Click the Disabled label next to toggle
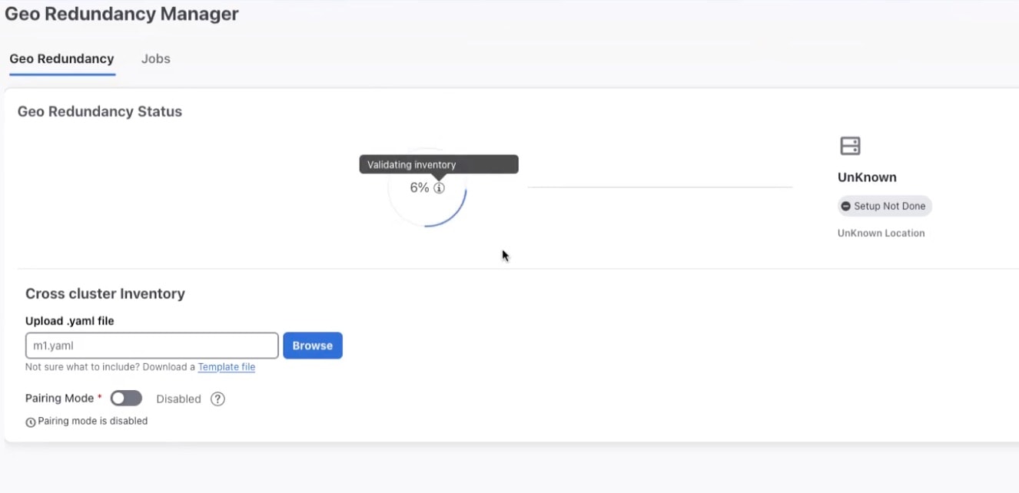1019x493 pixels. point(178,399)
